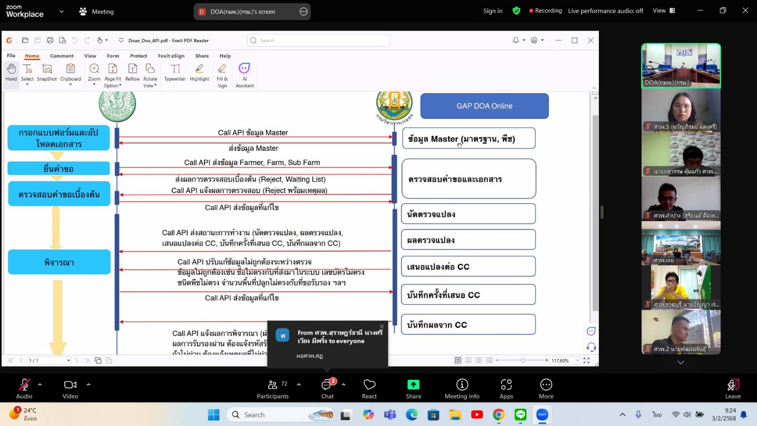Expand participants options arrow

click(299, 385)
